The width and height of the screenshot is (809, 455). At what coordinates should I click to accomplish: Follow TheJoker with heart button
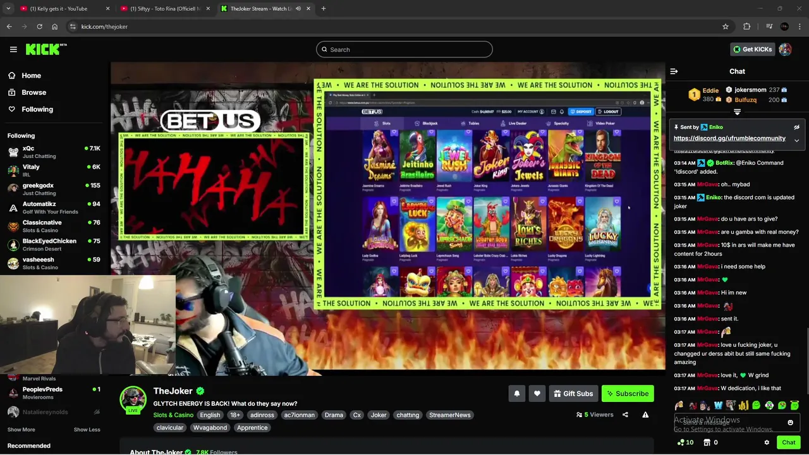pos(537,394)
